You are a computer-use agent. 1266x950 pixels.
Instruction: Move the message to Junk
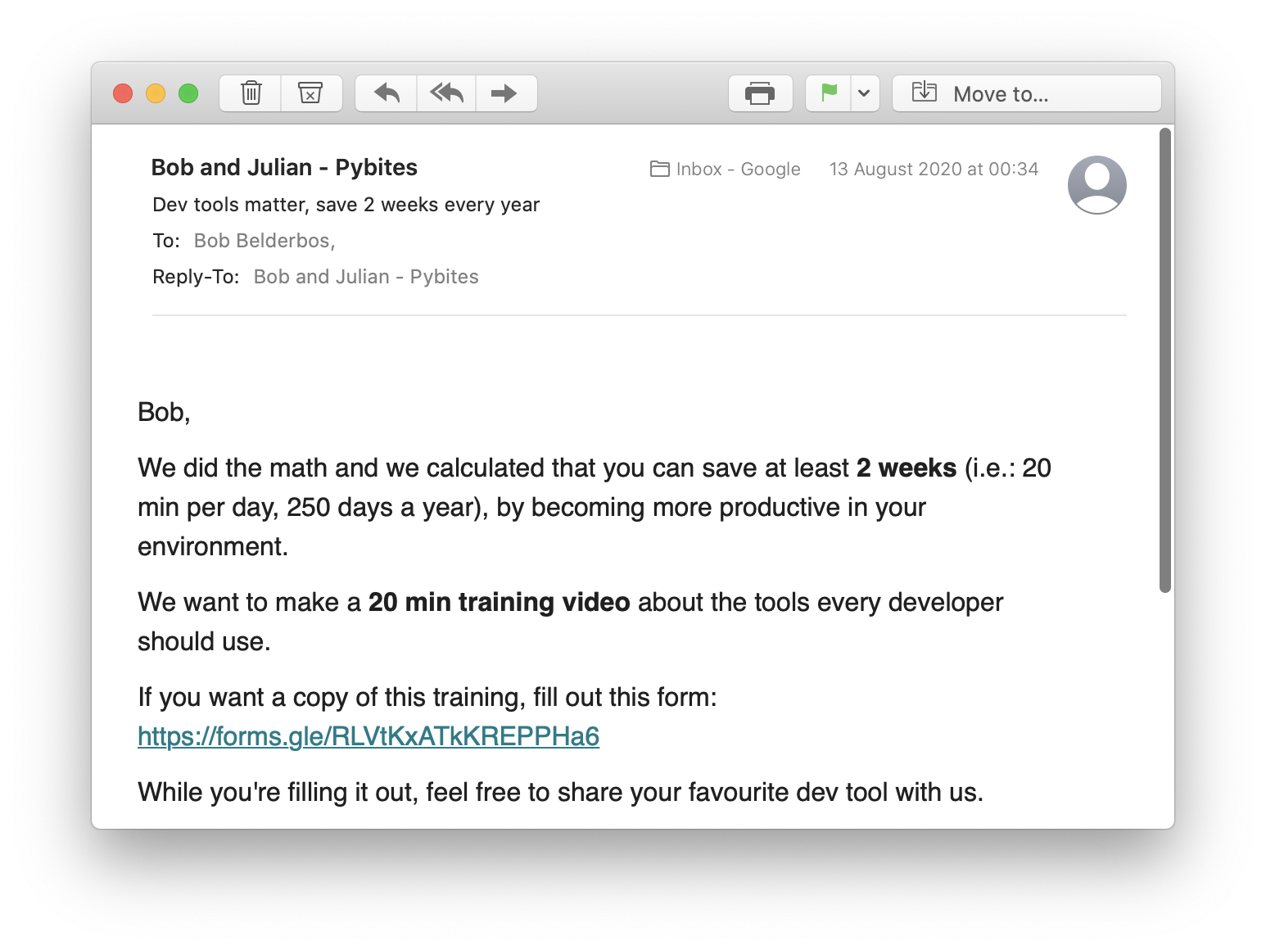pyautogui.click(x=310, y=93)
